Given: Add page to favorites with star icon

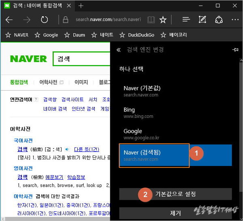Looking at the screenshot, I should click(163, 20).
